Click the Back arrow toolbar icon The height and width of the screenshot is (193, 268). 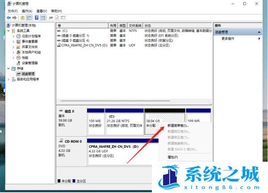point(8,17)
